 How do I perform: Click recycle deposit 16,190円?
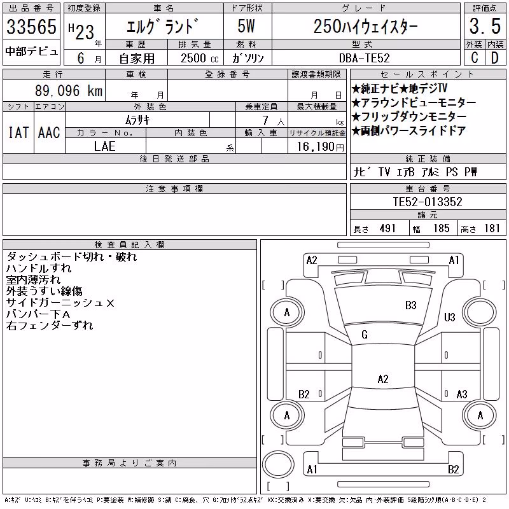(320, 147)
